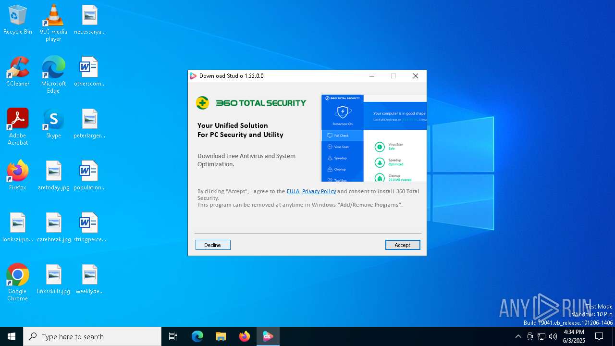Decline the 360 Total Security offer
Image resolution: width=615 pixels, height=346 pixels.
tap(213, 245)
